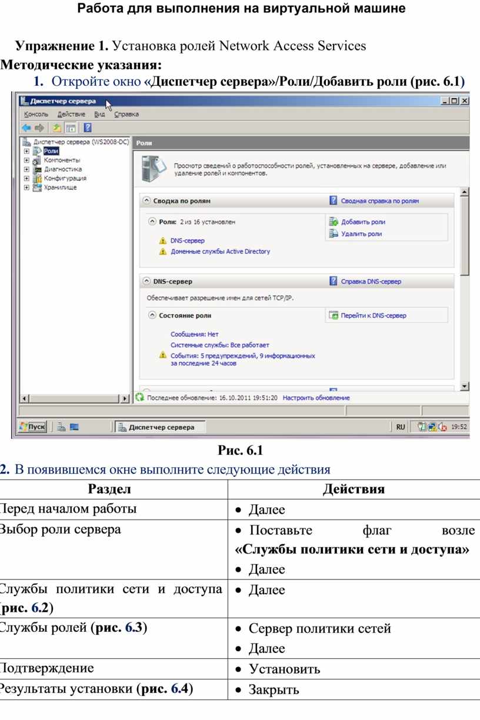480x720 pixels.
Task: Click the Добавить роли link
Action: pyautogui.click(x=364, y=222)
